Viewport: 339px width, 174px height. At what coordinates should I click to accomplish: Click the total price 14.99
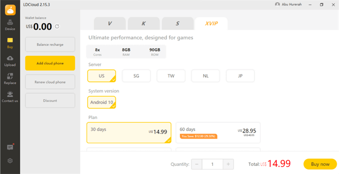click(279, 164)
